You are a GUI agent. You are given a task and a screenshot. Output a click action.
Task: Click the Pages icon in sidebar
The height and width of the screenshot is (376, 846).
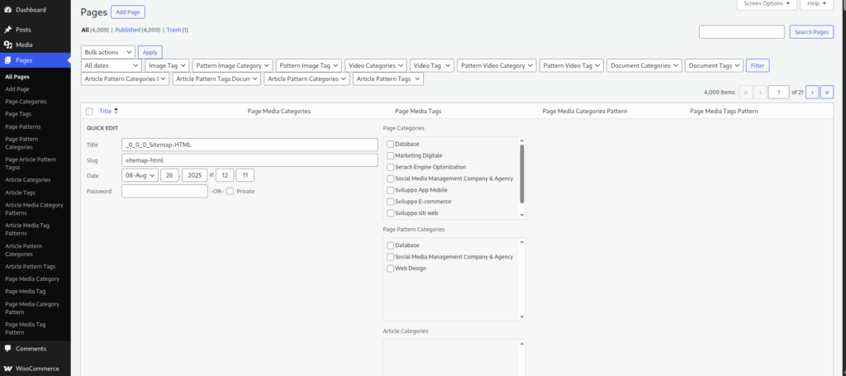pyautogui.click(x=8, y=60)
